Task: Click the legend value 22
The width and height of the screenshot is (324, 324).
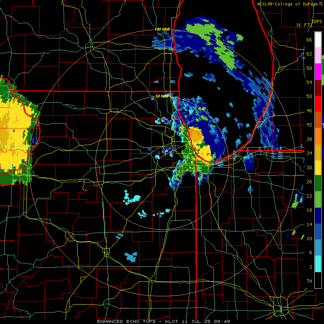Action: pos(309,196)
